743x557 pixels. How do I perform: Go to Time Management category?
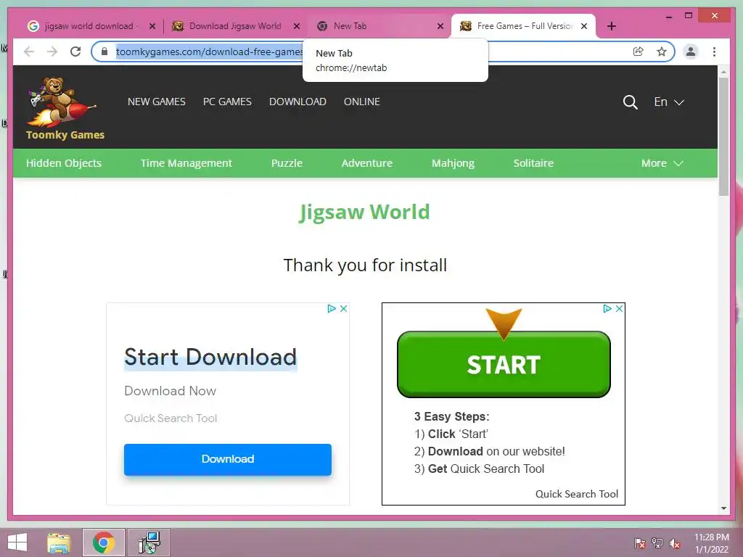pyautogui.click(x=186, y=163)
